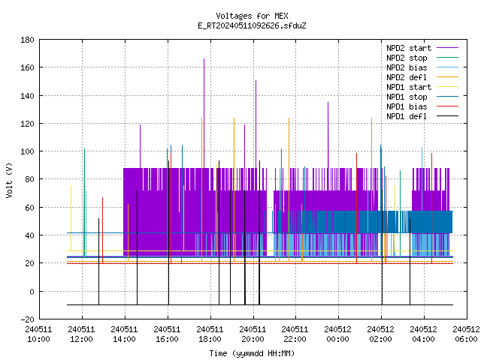Click the y-axis tick value 40
481x360 pixels.
[x=29, y=235]
